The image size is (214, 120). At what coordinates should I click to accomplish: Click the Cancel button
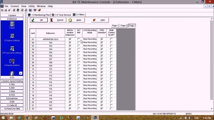pyautogui.click(x=57, y=20)
